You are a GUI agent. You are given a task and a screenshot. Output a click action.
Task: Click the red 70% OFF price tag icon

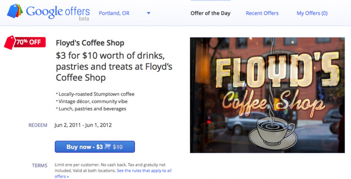tap(25, 43)
